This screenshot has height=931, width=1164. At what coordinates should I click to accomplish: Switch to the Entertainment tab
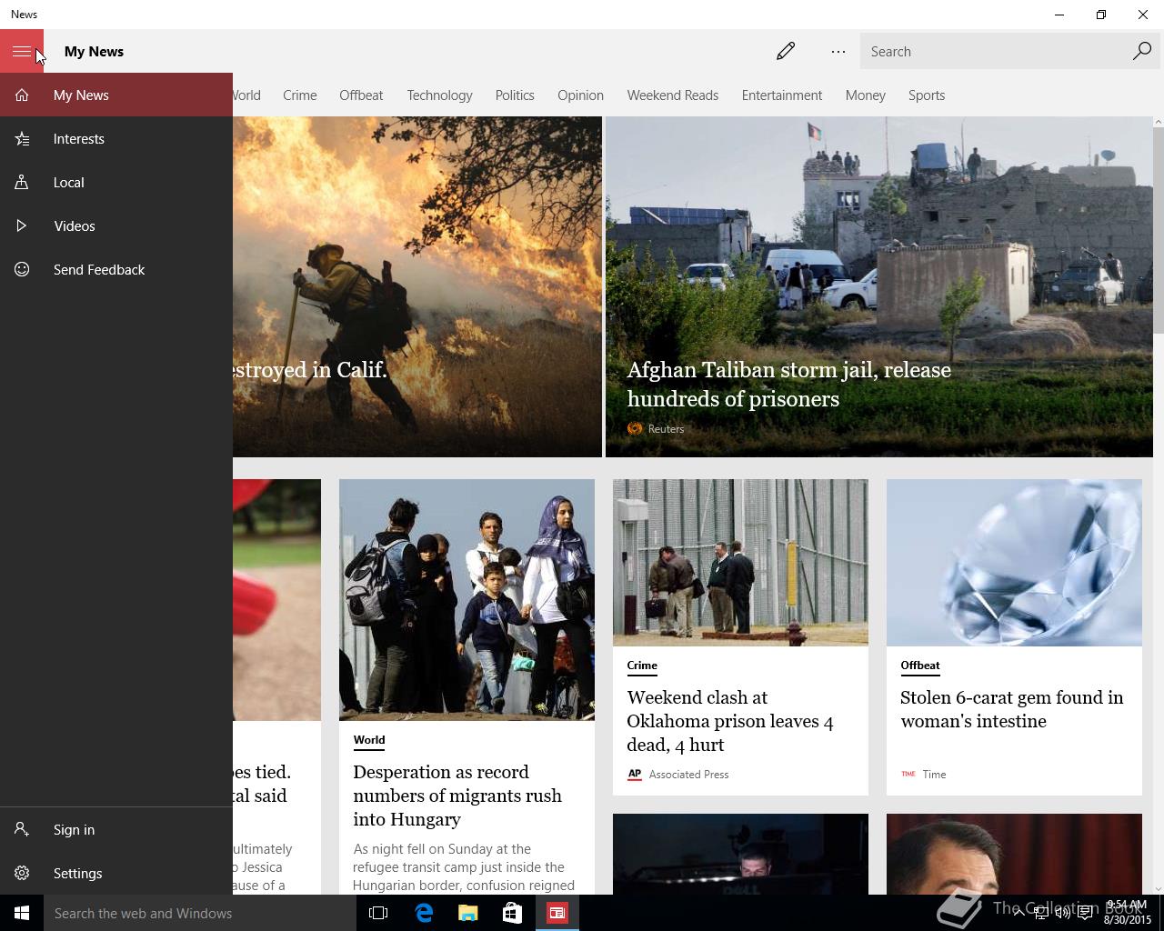coord(781,95)
